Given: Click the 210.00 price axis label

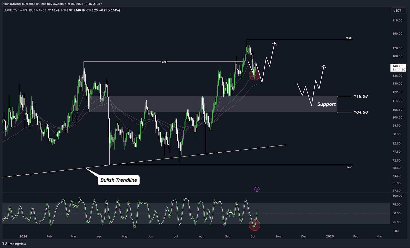Looking at the screenshot, I should [x=397, y=20].
